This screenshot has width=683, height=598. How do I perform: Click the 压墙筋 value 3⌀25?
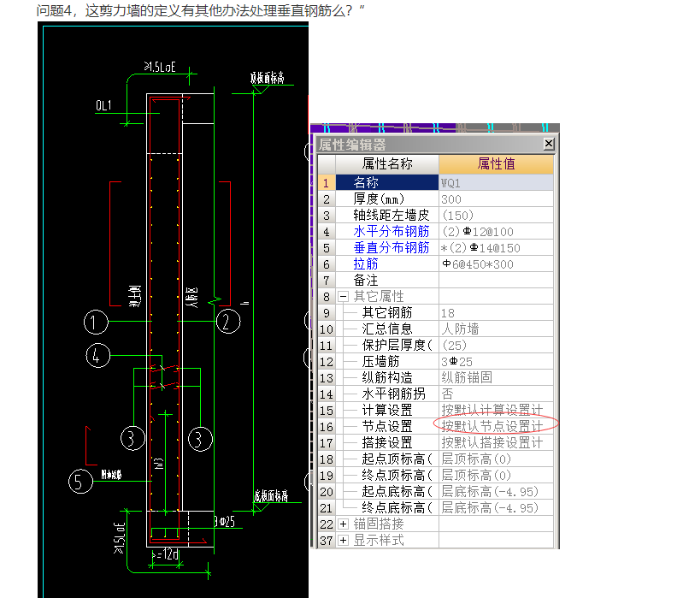click(496, 361)
